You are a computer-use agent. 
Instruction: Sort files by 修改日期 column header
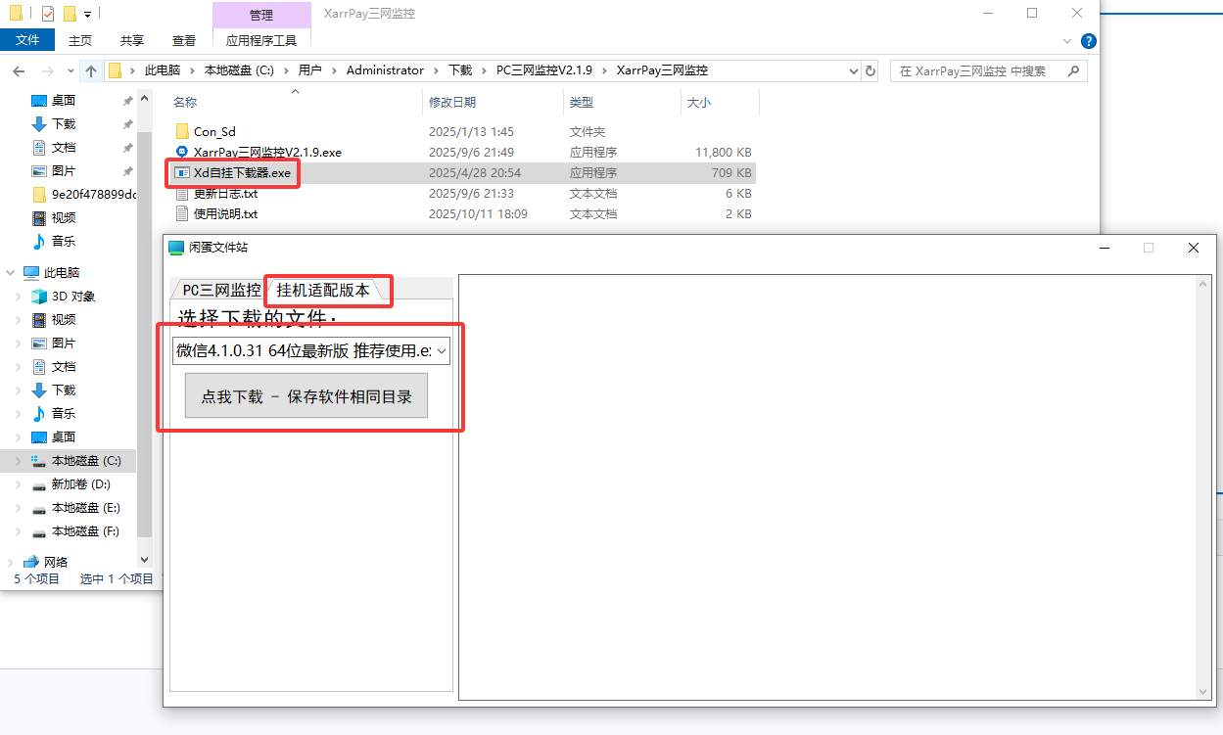(452, 103)
